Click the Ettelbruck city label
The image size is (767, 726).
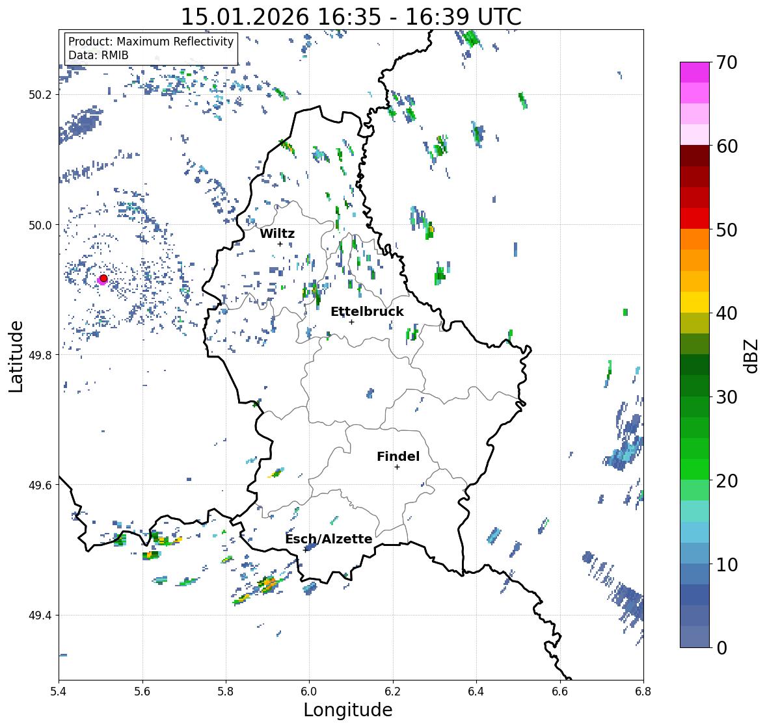pyautogui.click(x=367, y=312)
